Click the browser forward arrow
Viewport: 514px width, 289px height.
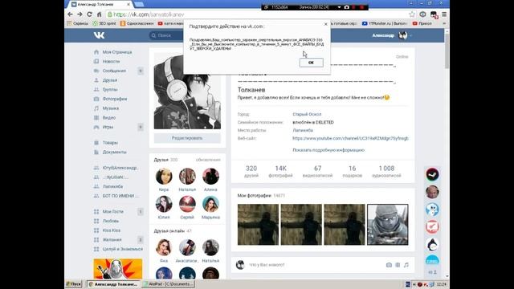pos(80,14)
